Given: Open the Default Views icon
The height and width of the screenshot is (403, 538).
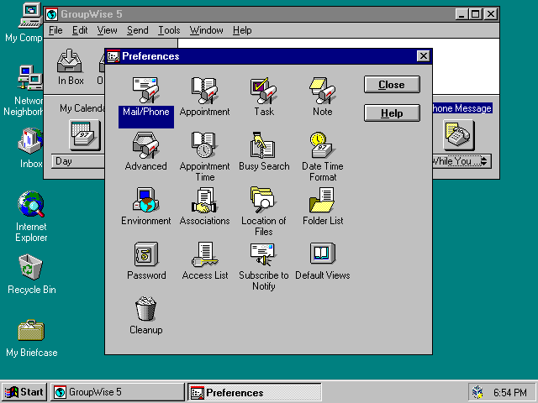Looking at the screenshot, I should (x=323, y=254).
